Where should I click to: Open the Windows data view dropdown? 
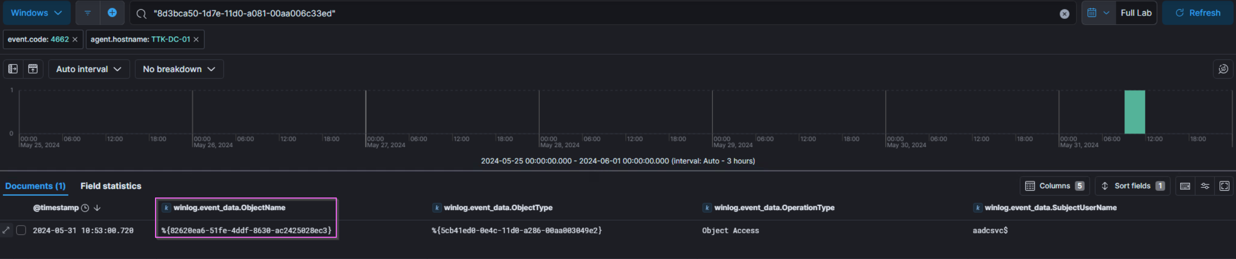tap(36, 13)
